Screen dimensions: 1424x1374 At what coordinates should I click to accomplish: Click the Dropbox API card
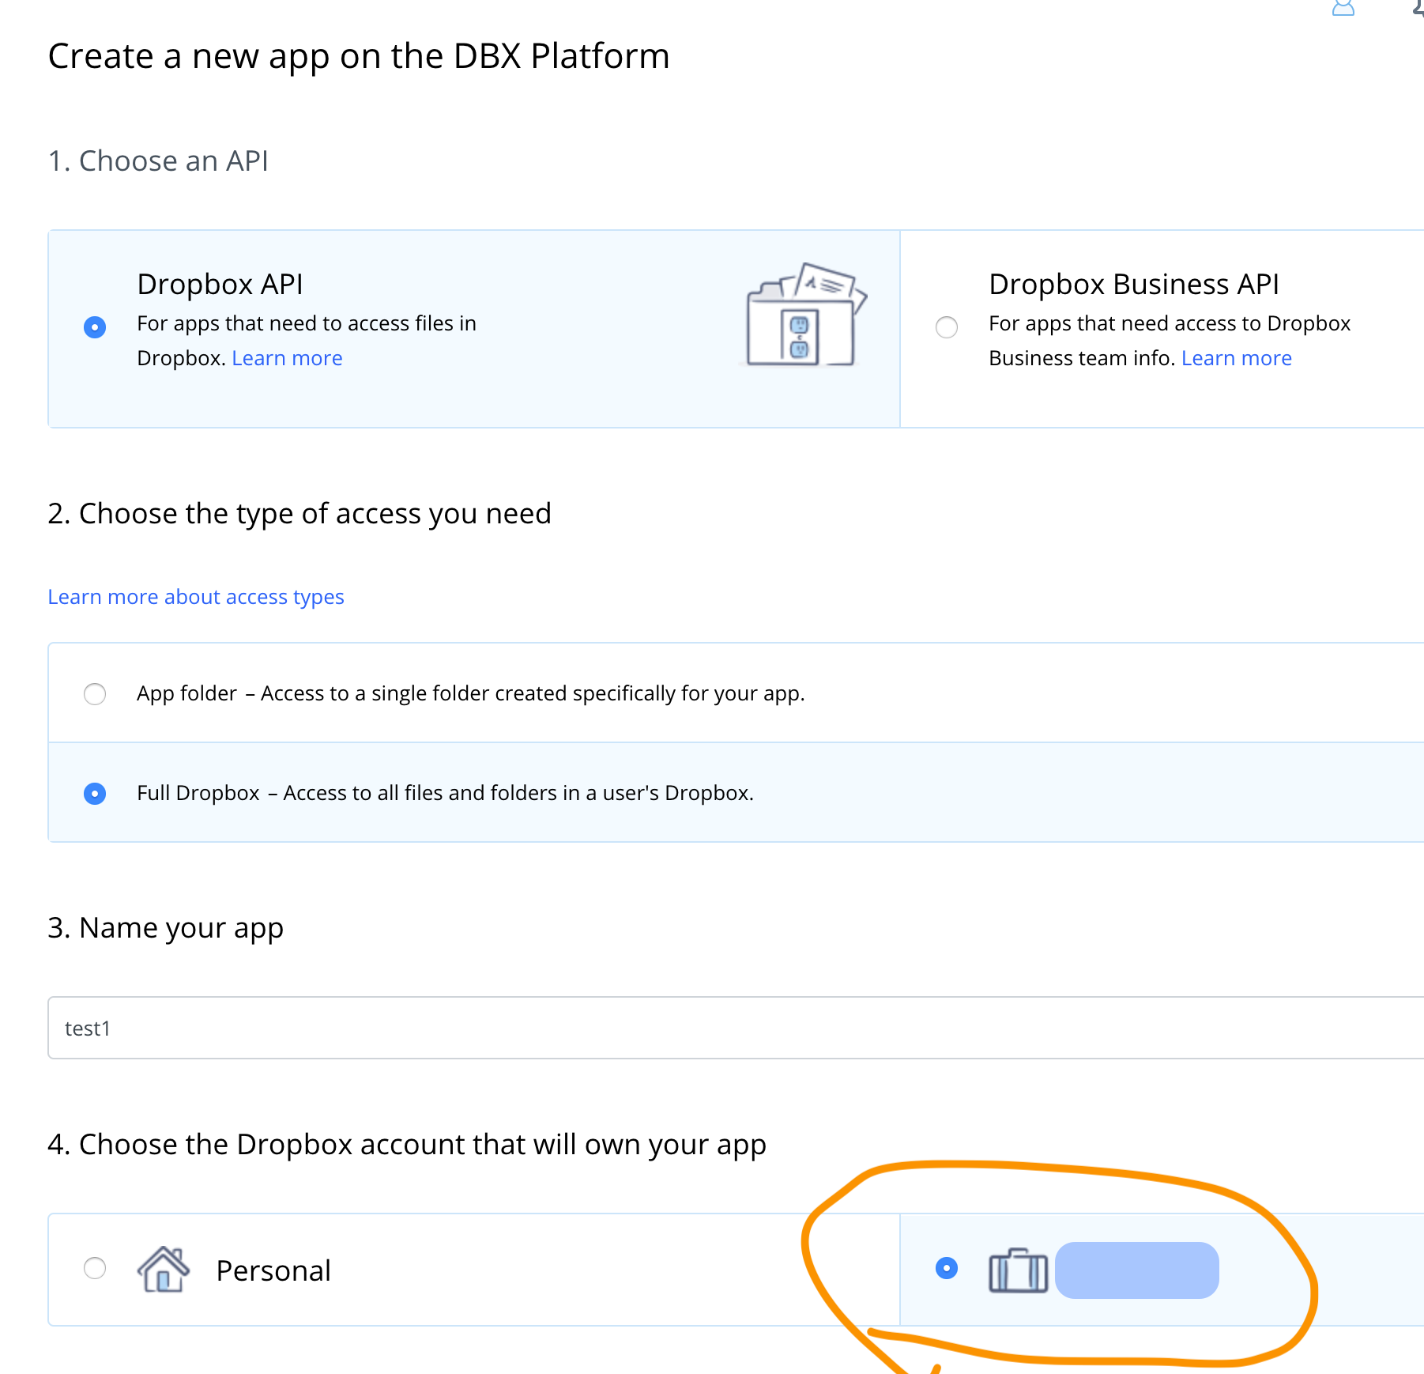click(474, 328)
